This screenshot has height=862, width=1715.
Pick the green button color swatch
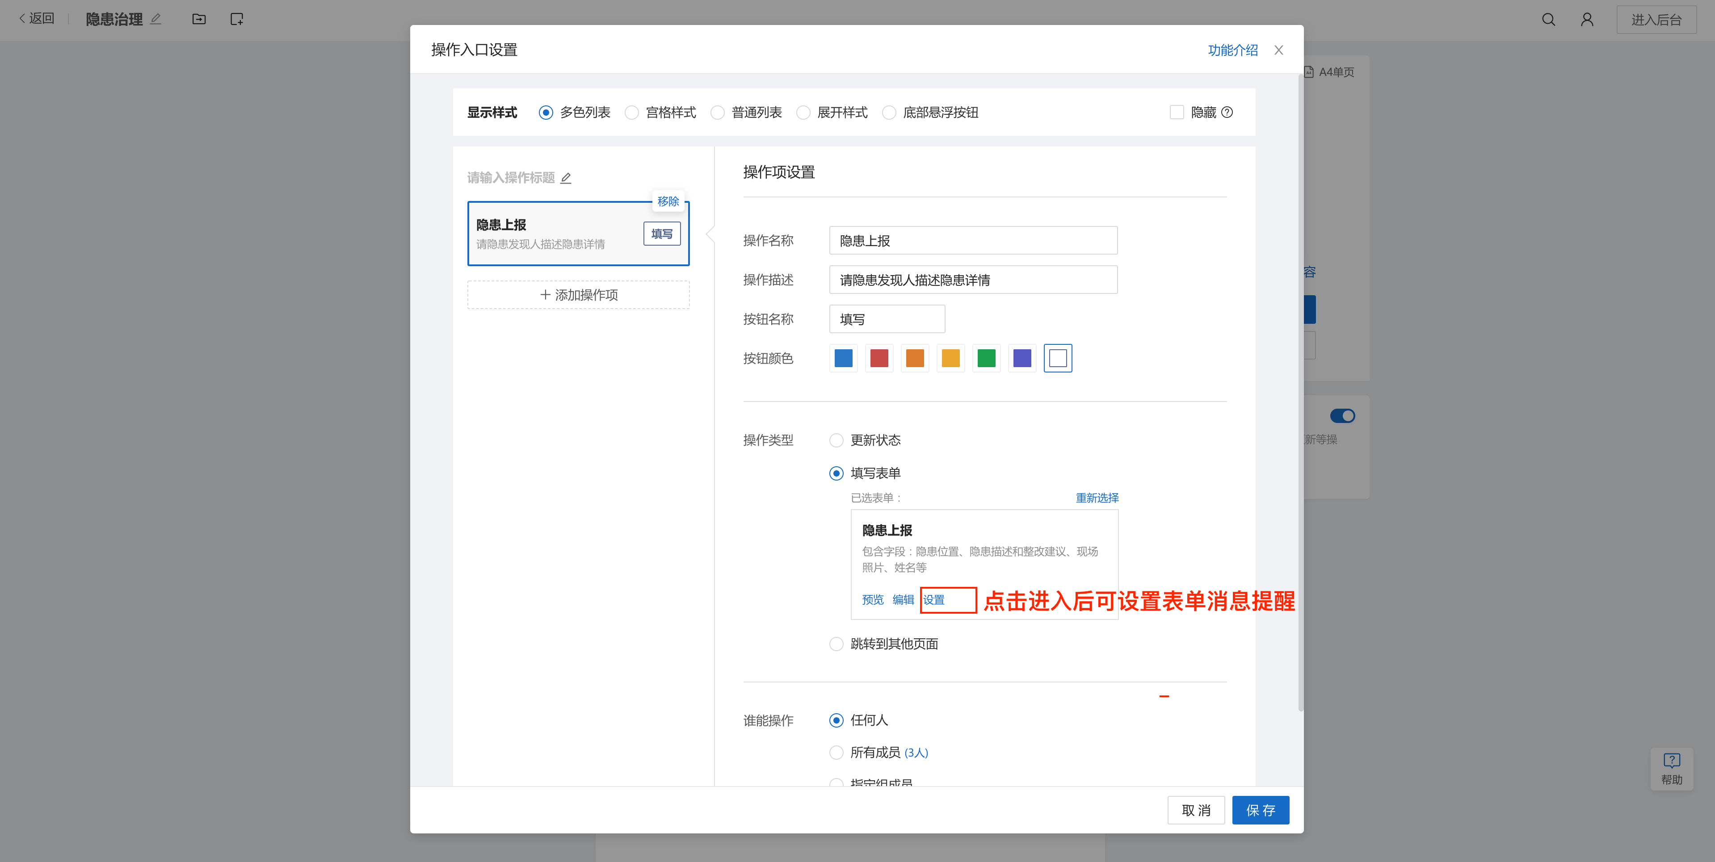pos(986,358)
